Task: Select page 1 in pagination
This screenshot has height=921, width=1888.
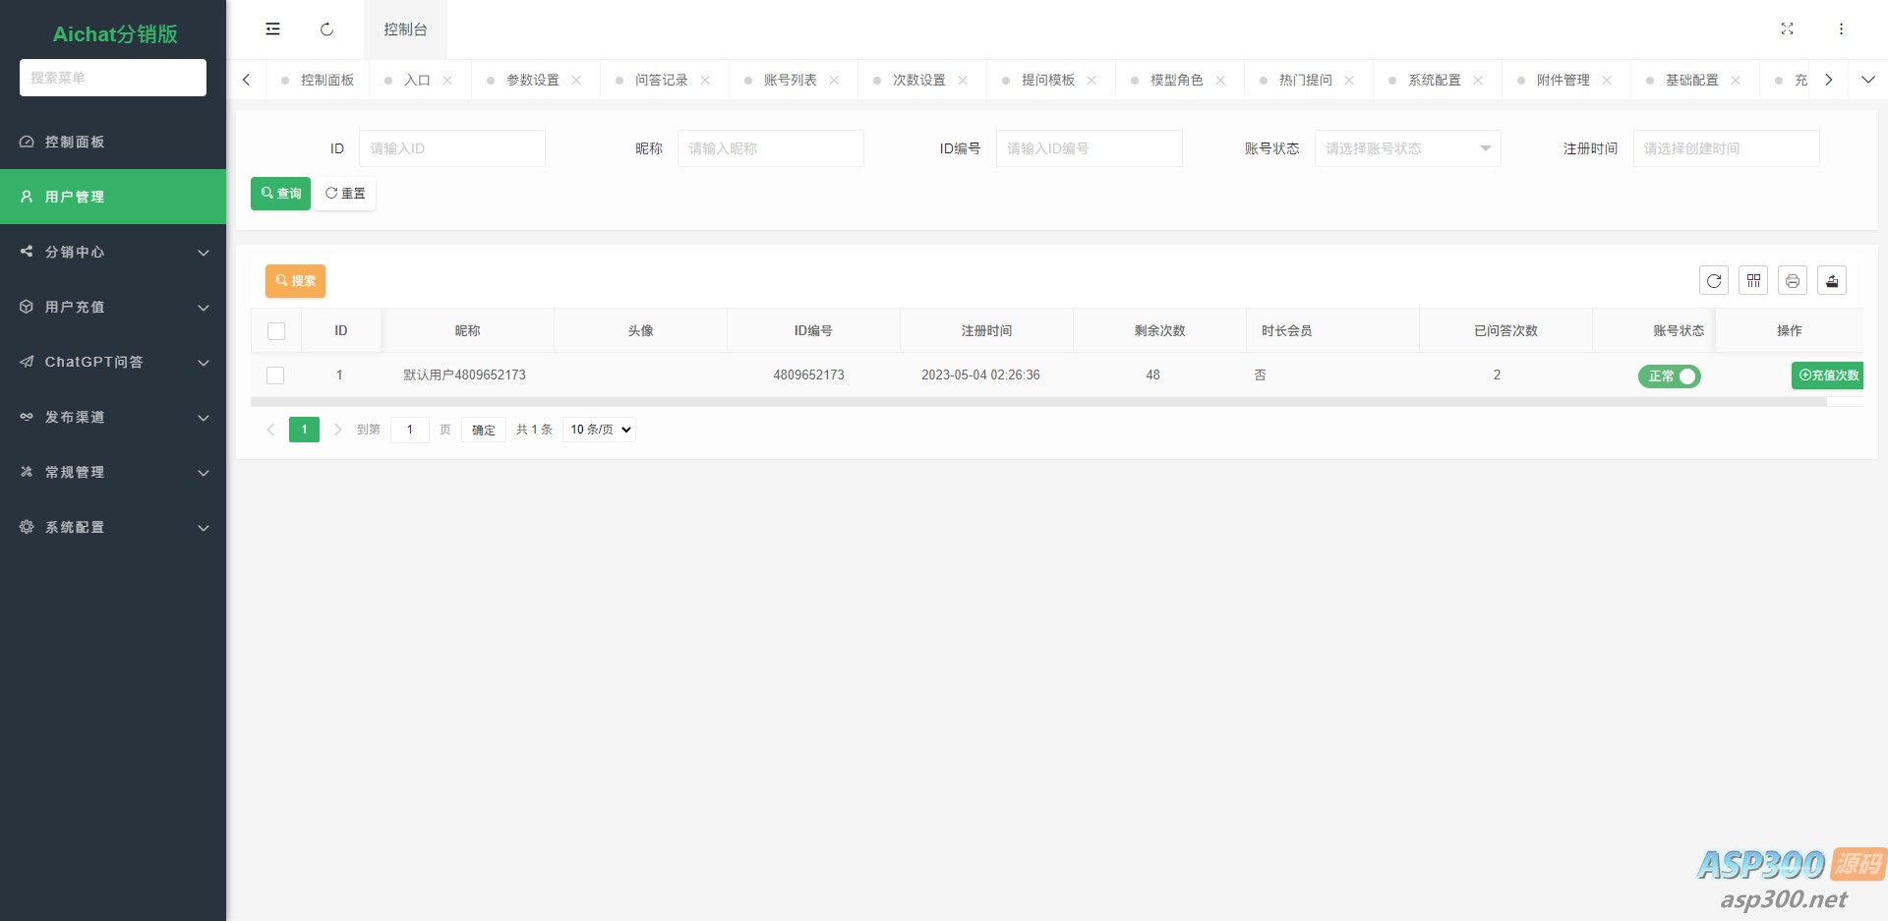Action: (304, 430)
